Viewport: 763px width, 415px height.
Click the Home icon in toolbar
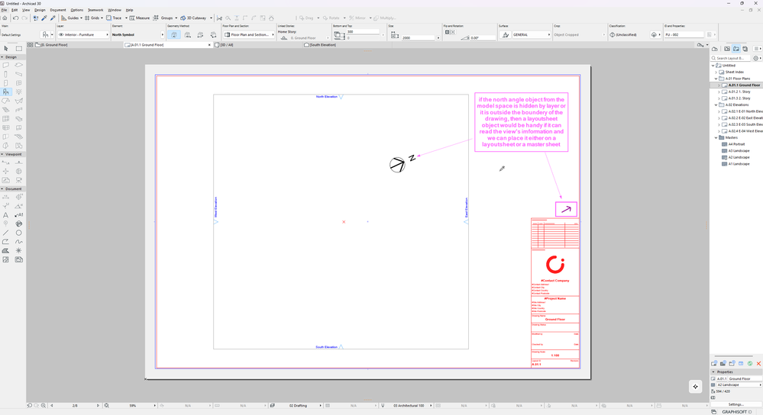[x=5, y=18]
